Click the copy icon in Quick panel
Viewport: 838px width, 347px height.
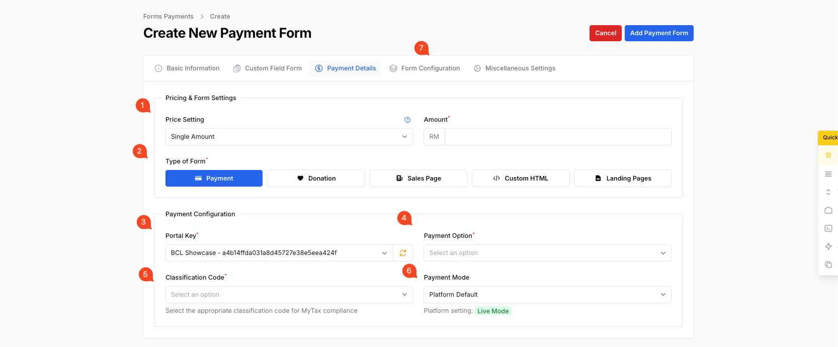tap(828, 265)
